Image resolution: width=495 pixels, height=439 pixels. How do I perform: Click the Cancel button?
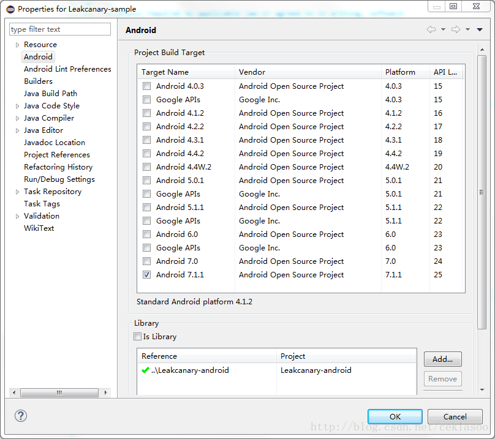455,416
